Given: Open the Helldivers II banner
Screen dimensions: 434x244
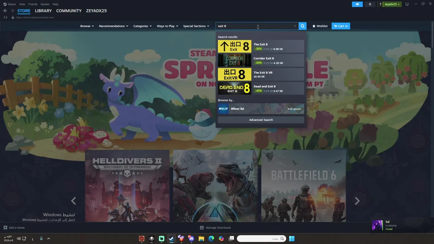Looking at the screenshot, I should (127, 186).
